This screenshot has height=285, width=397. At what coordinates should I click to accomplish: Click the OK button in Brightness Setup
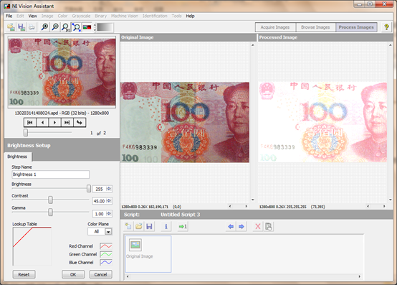tap(73, 274)
